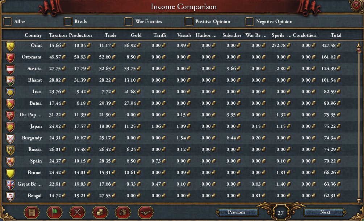Select the Great Br ... country name
Image resolution: width=364 pixels, height=221 pixels.
(x=30, y=184)
